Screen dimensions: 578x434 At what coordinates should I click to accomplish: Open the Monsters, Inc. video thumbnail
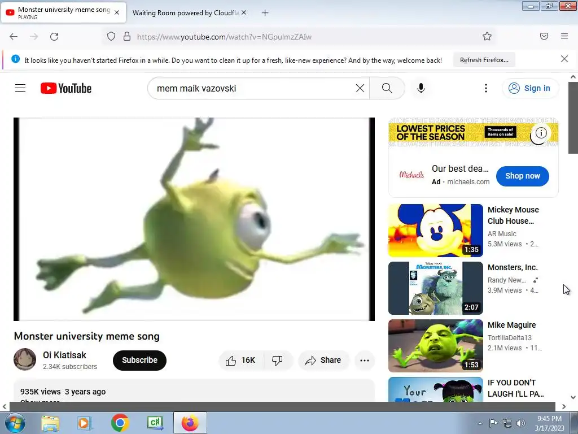click(435, 288)
